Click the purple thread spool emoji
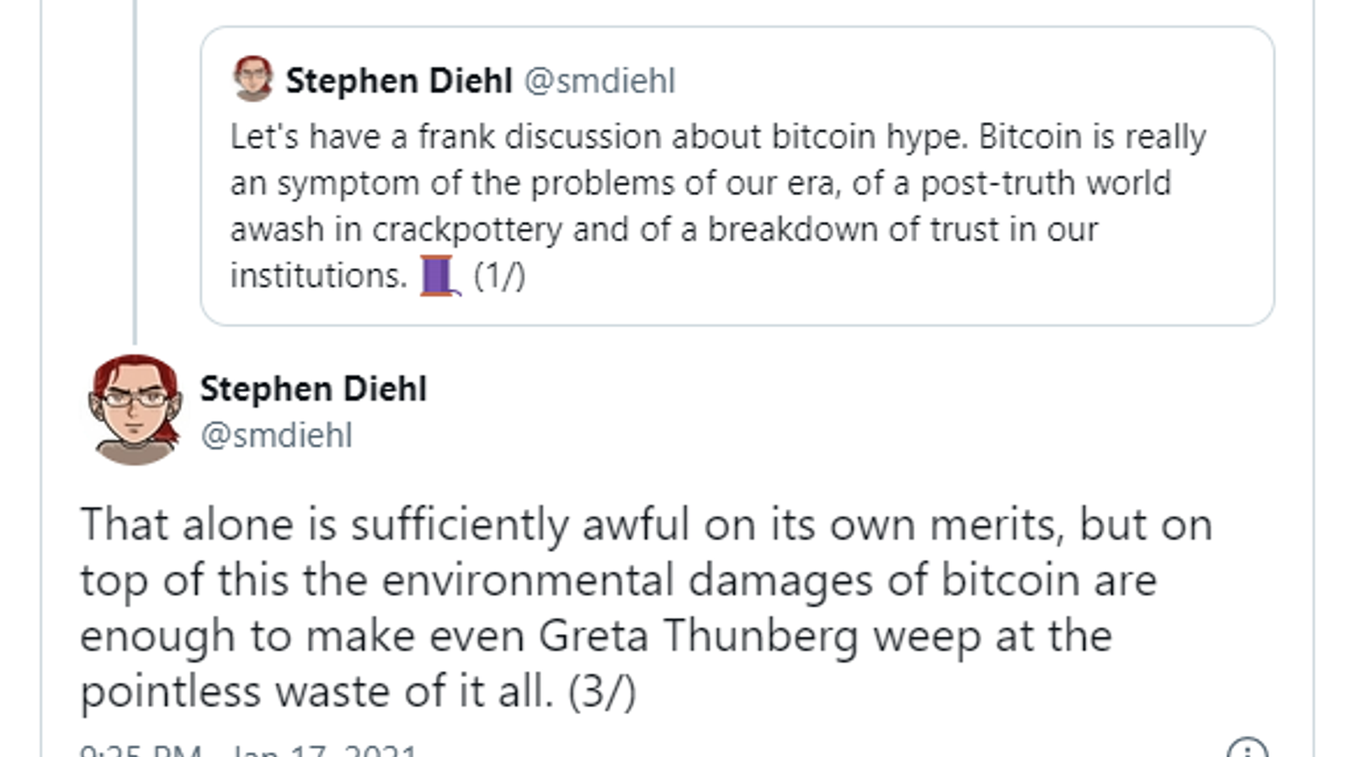 [439, 276]
